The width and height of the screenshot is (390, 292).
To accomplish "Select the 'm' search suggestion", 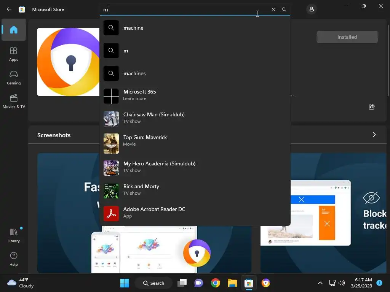I will click(x=195, y=51).
